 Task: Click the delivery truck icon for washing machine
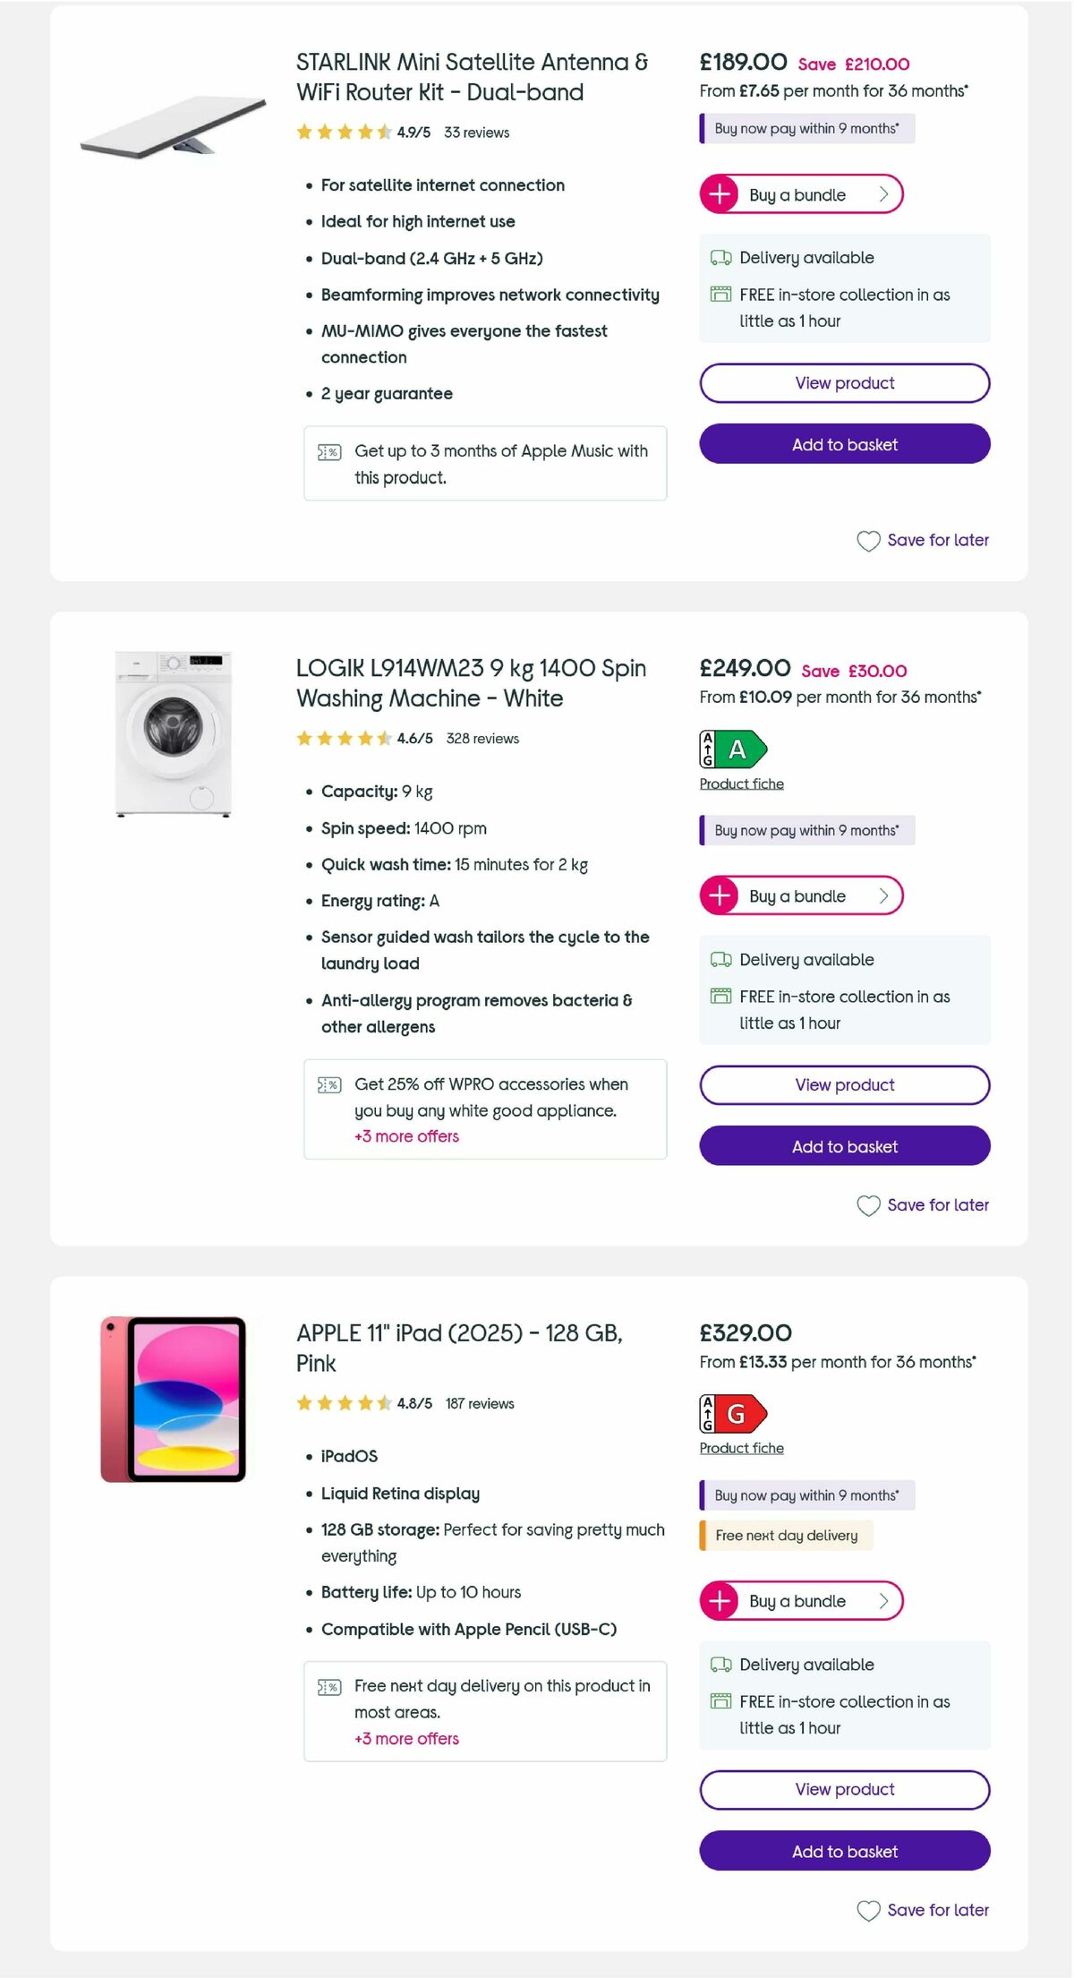pyautogui.click(x=720, y=959)
